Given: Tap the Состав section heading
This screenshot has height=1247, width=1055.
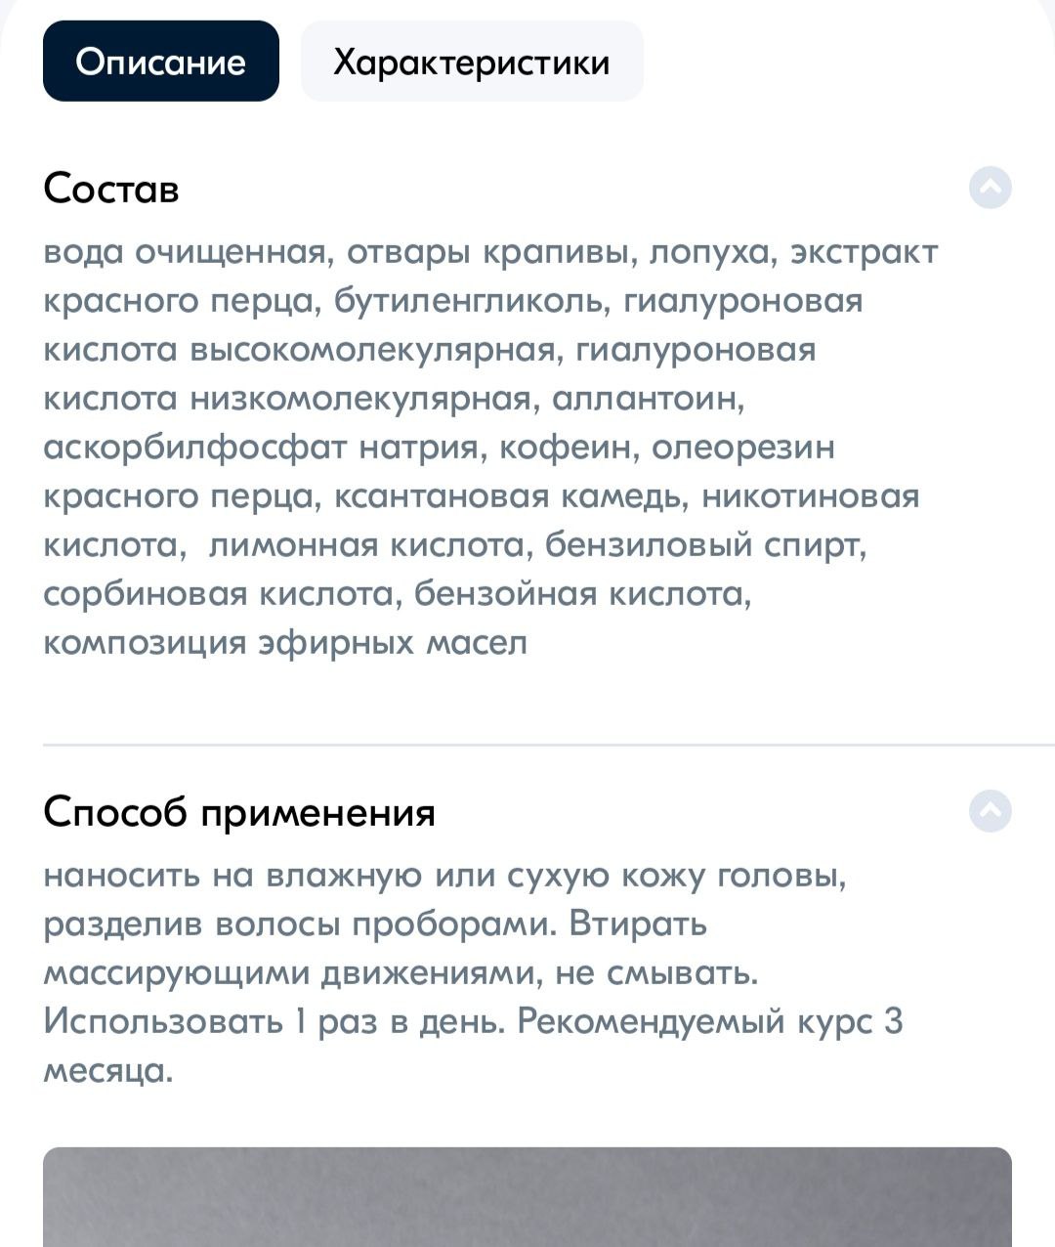Looking at the screenshot, I should pos(111,188).
